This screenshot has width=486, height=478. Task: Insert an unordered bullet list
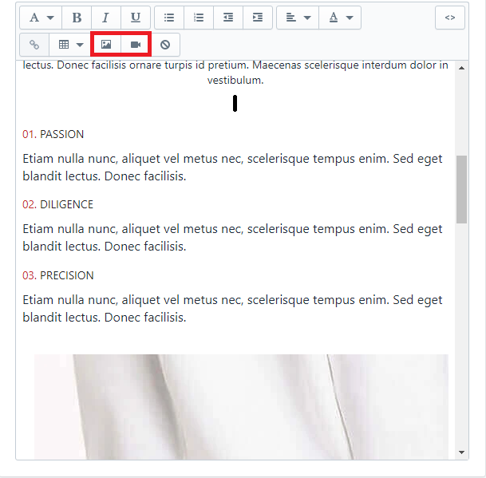(169, 18)
